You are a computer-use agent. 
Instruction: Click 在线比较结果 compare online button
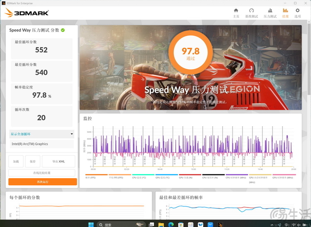pos(41,173)
